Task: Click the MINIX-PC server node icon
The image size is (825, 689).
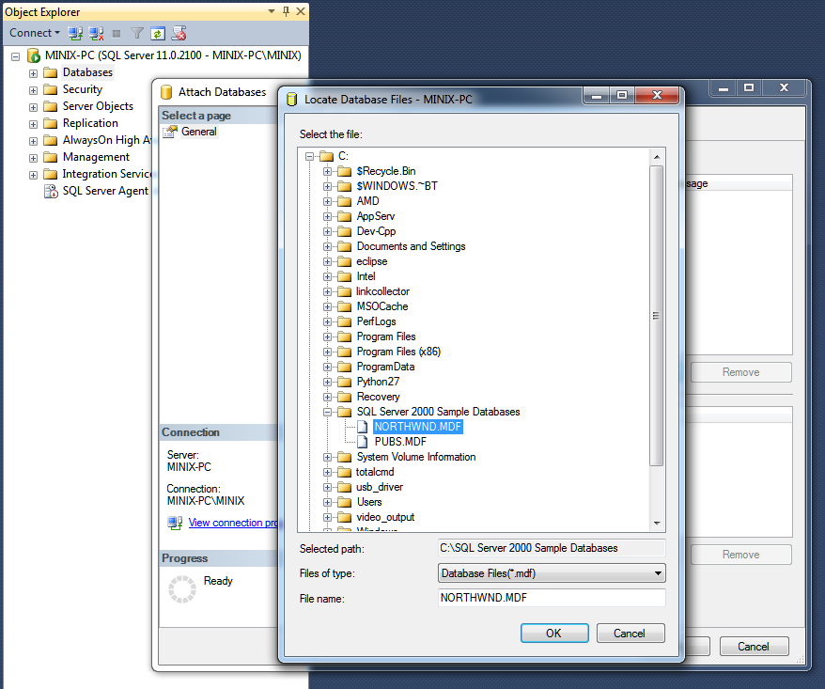Action: tap(33, 55)
